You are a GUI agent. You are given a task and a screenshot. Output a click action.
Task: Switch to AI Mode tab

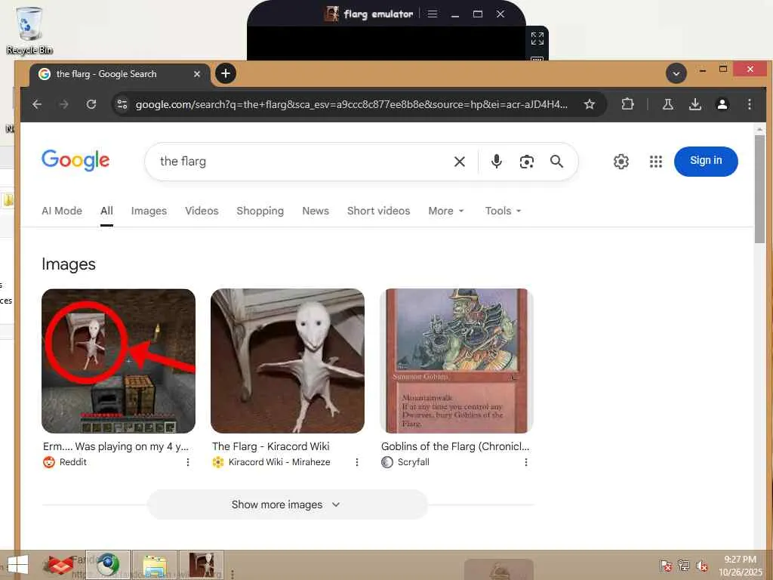(62, 211)
